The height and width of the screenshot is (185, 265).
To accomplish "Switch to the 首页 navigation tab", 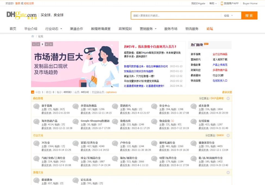I will 13,28.
